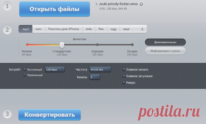Remove zvuki-prirody-fontan.wma with the X icon
Screen dimensions: 206x124
(141, 4)
